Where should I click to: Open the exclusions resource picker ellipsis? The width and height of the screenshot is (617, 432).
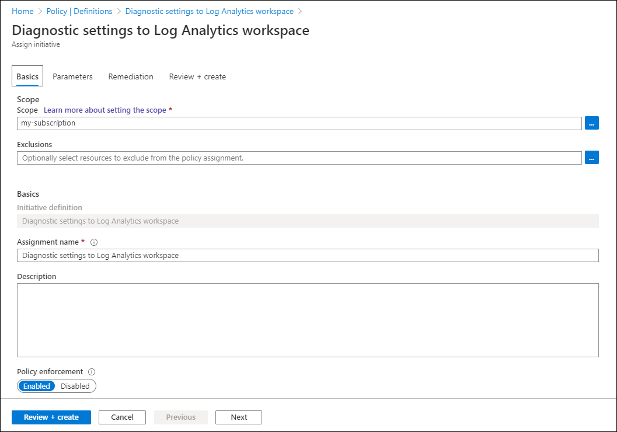click(x=592, y=157)
